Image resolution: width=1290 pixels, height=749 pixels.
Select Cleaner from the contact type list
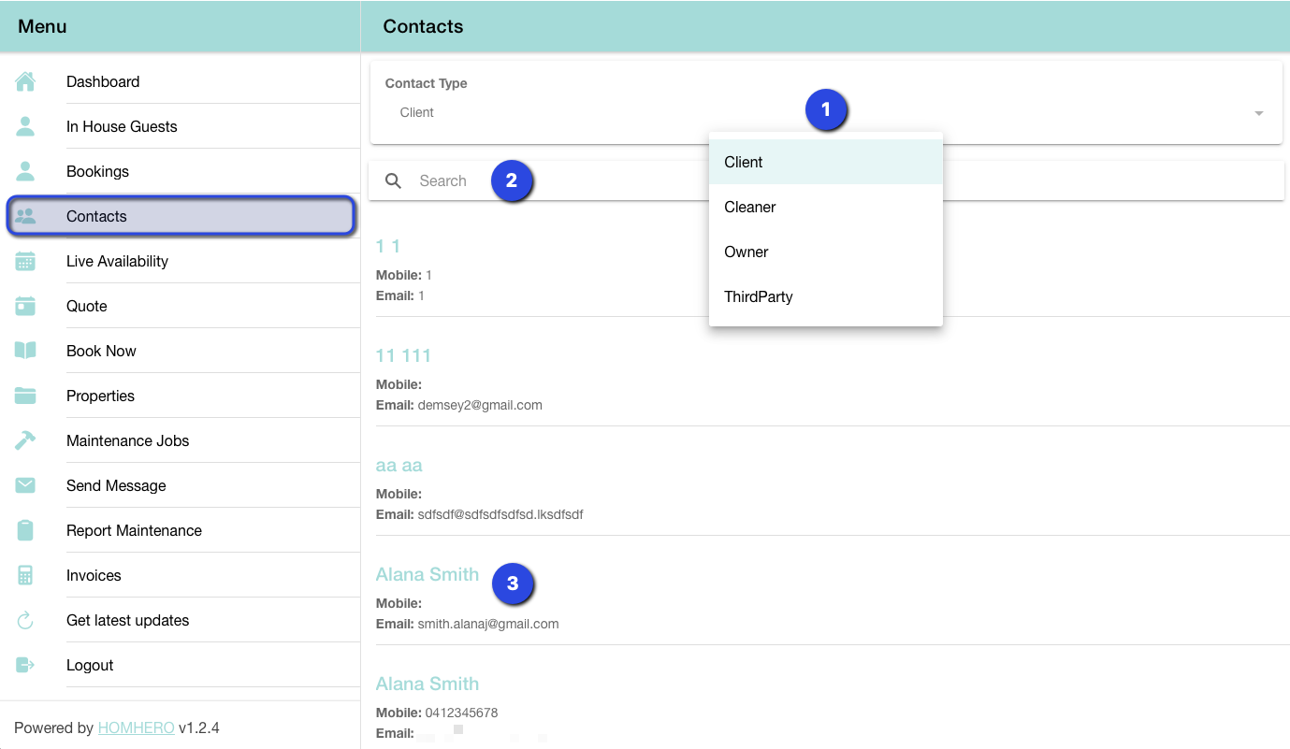(750, 208)
